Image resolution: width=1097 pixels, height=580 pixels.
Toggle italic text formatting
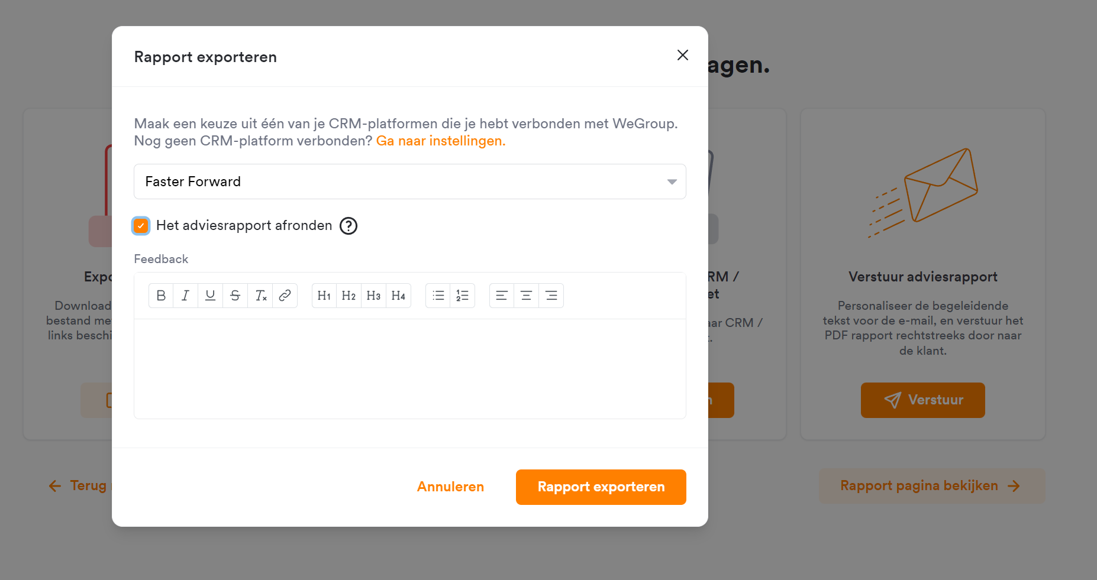(x=186, y=296)
